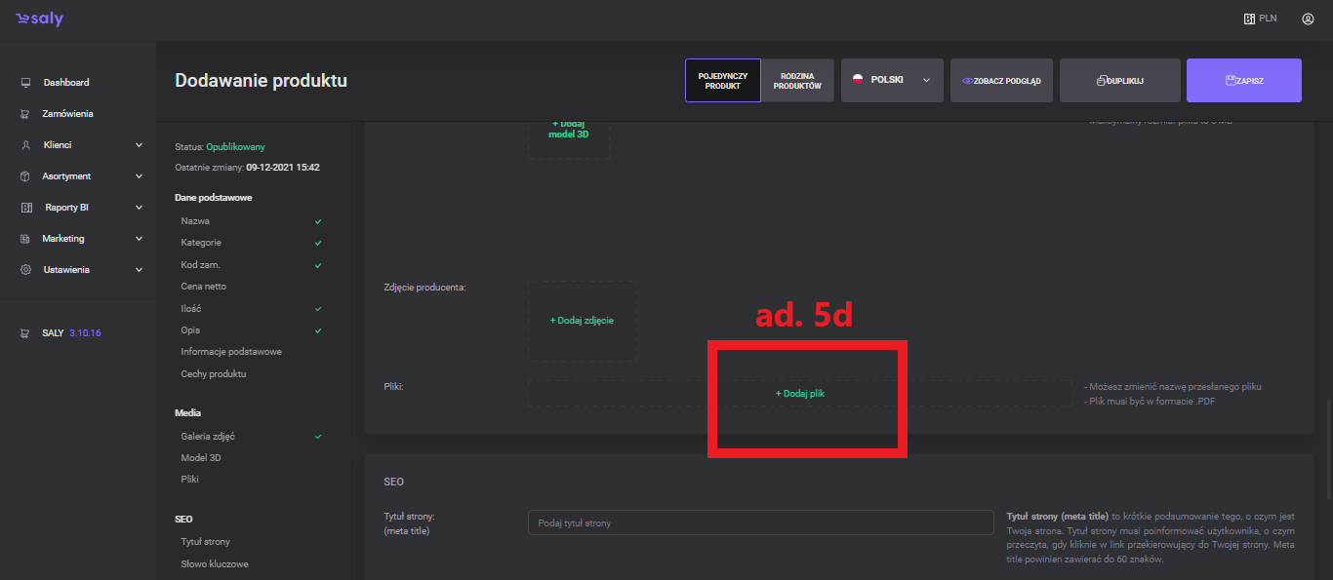Screen dimensions: 1333x580
Task: Click the Ustawienia gear icon
Action: coord(25,270)
